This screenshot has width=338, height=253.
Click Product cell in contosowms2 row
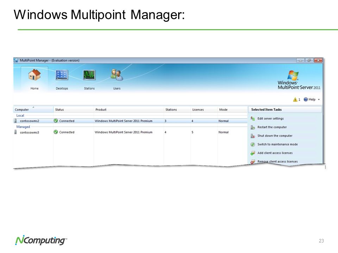pyautogui.click(x=124, y=121)
